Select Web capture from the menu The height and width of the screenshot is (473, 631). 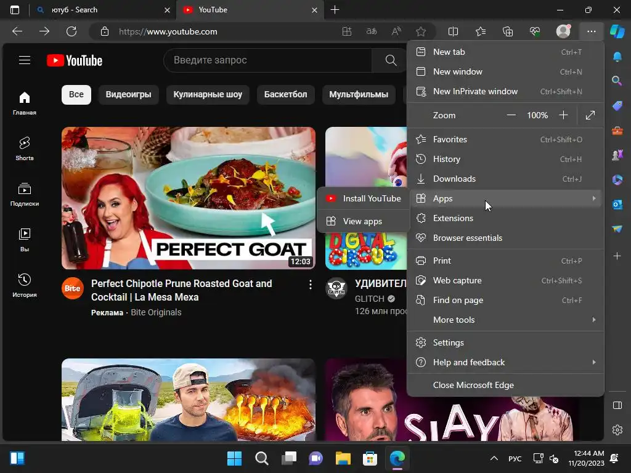tap(505, 280)
